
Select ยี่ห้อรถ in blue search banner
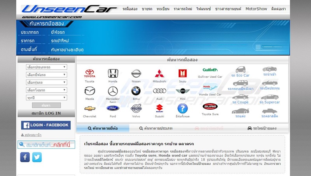coord(58,32)
